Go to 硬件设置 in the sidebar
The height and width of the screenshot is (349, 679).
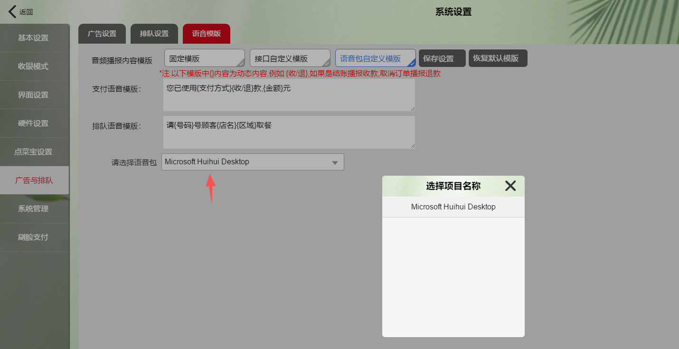(33, 123)
